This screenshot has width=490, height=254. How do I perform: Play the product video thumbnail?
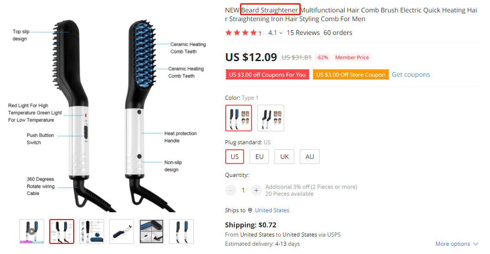pos(32,231)
